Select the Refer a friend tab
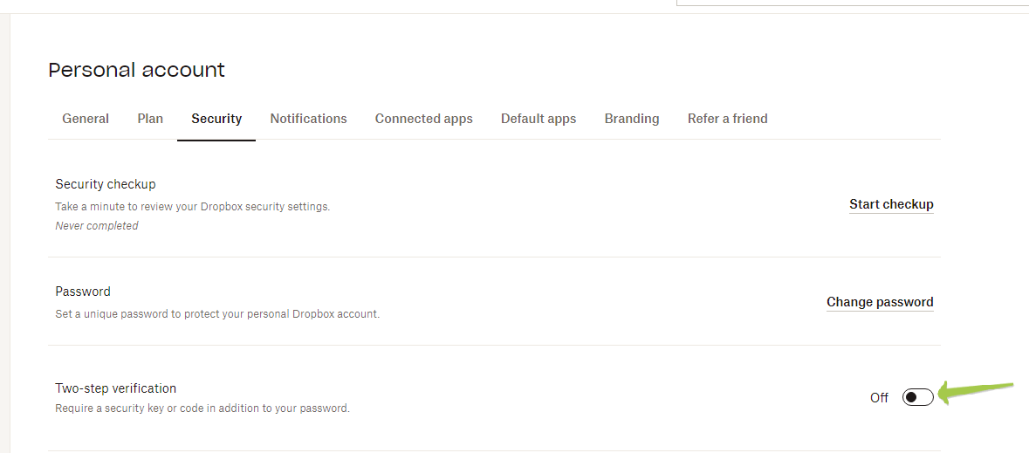 (x=728, y=119)
